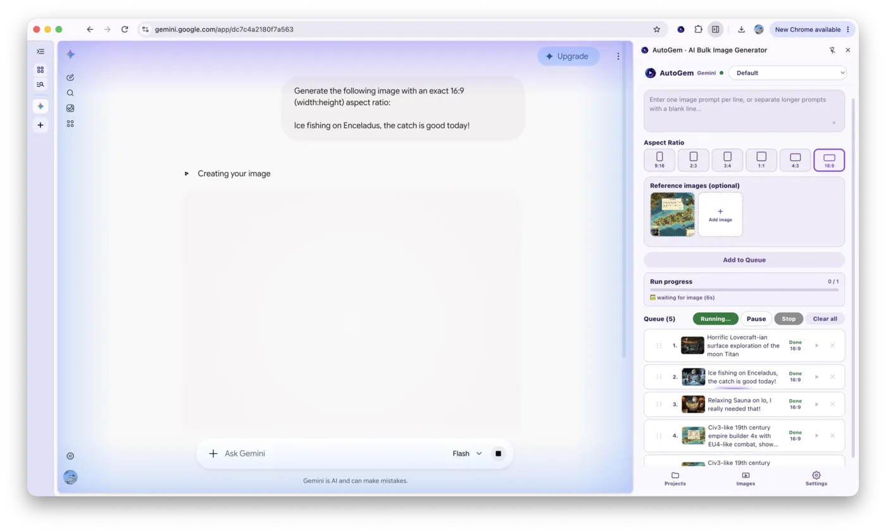Stop the queue run
The width and height of the screenshot is (886, 532).
click(789, 319)
